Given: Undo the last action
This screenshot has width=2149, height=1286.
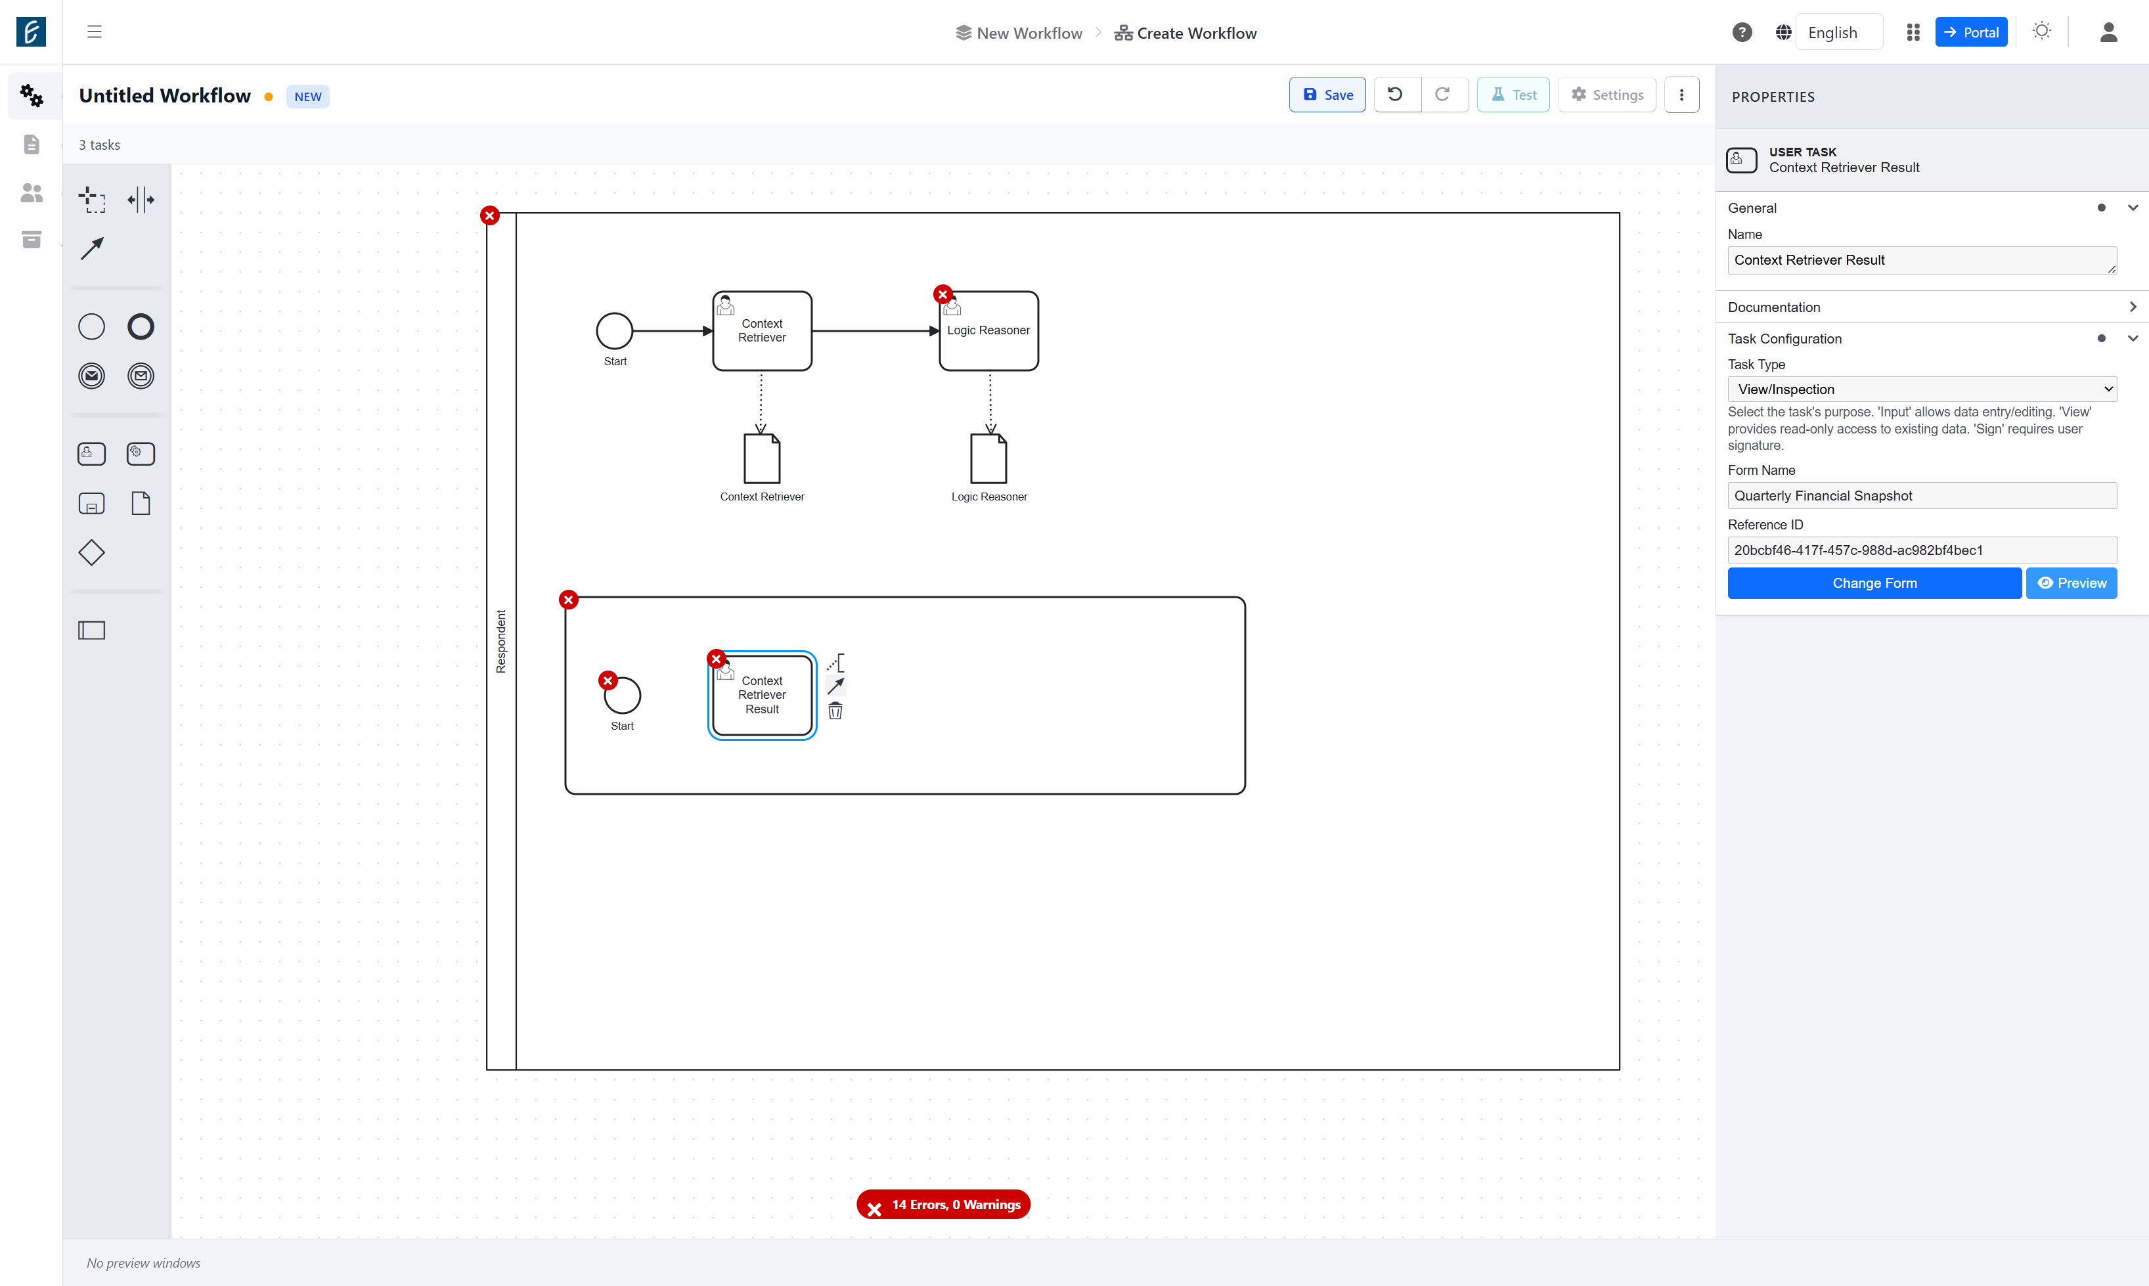Looking at the screenshot, I should coord(1396,95).
